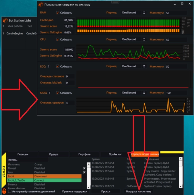Switch to the Позиции tab
This screenshot has width=194, height=195.
tap(23, 154)
